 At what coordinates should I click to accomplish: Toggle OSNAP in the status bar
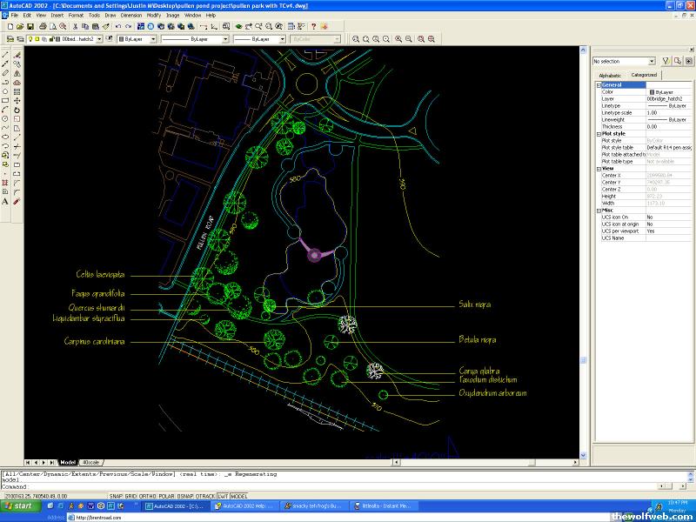click(x=184, y=496)
